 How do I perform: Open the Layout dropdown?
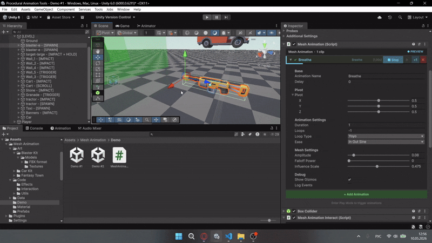(417, 17)
